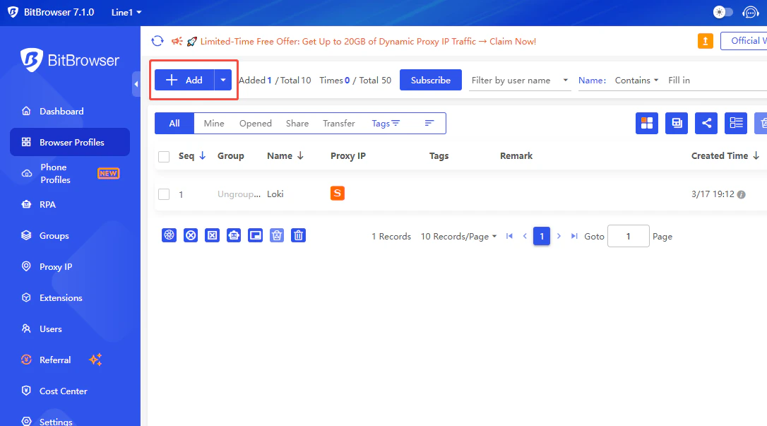Click the orange upload arrow icon
The height and width of the screenshot is (426, 767).
(x=705, y=41)
